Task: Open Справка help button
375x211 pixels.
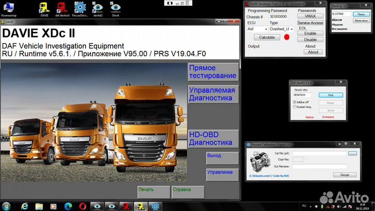Action: [188, 192]
